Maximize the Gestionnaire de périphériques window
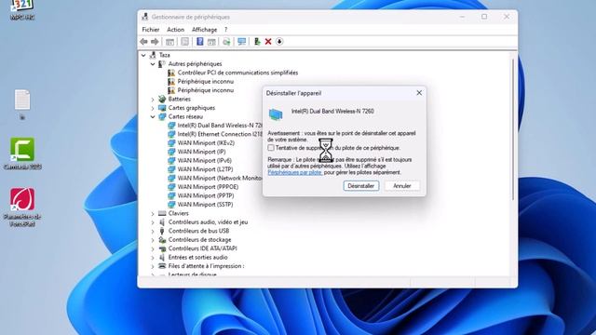Screen dimensions: 596x335 484,17
